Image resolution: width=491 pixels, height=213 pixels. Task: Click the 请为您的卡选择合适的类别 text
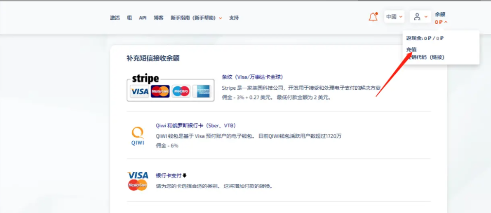pos(214,186)
